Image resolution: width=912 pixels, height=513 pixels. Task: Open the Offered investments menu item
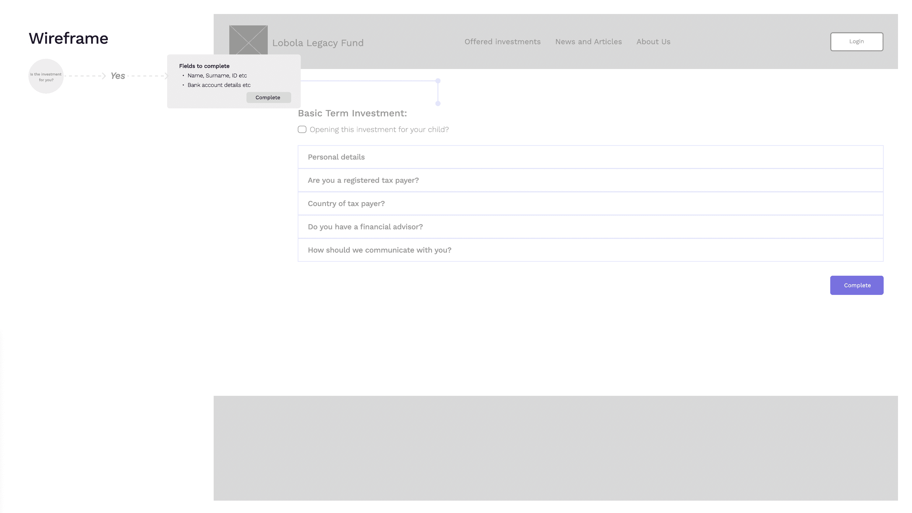click(x=502, y=42)
